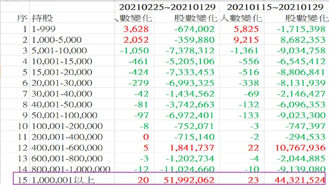Select the cell reading 1,000,001以上
329x185 pixels.
point(63,180)
